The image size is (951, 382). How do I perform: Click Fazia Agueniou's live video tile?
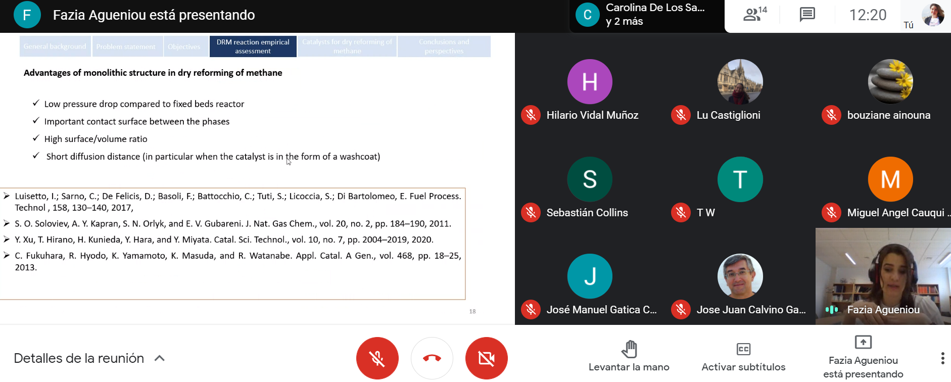[883, 276]
